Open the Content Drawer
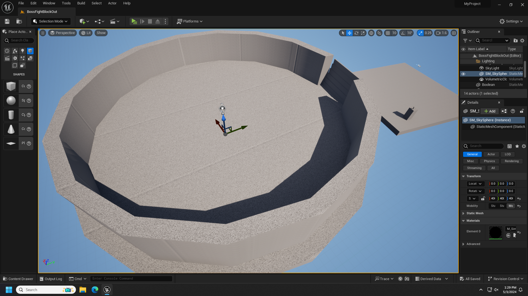The height and width of the screenshot is (296, 528). coord(18,279)
